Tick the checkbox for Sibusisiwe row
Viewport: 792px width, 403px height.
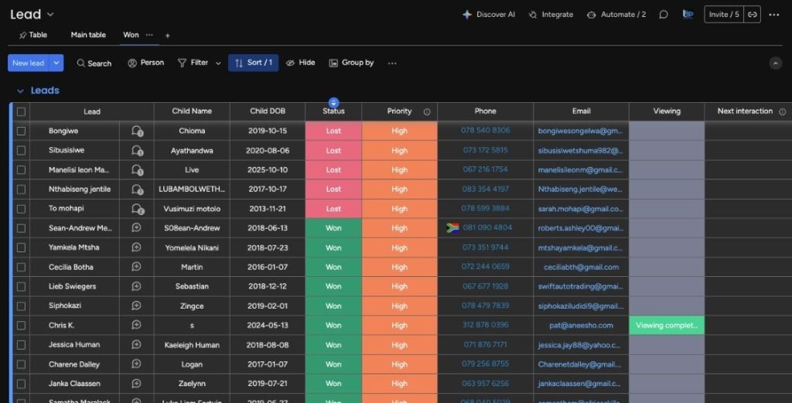(21, 151)
